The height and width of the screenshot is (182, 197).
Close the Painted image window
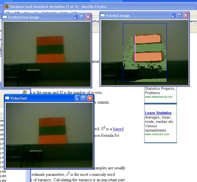186,15
